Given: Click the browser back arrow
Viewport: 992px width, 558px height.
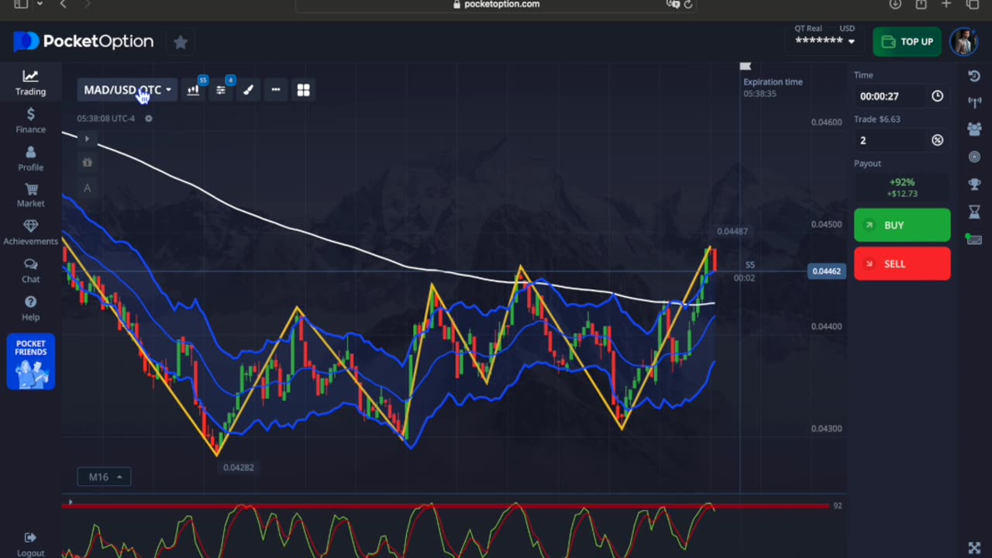Looking at the screenshot, I should point(64,5).
